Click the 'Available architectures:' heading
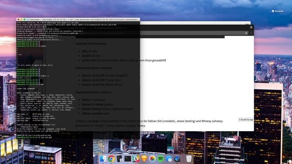 click(x=91, y=44)
